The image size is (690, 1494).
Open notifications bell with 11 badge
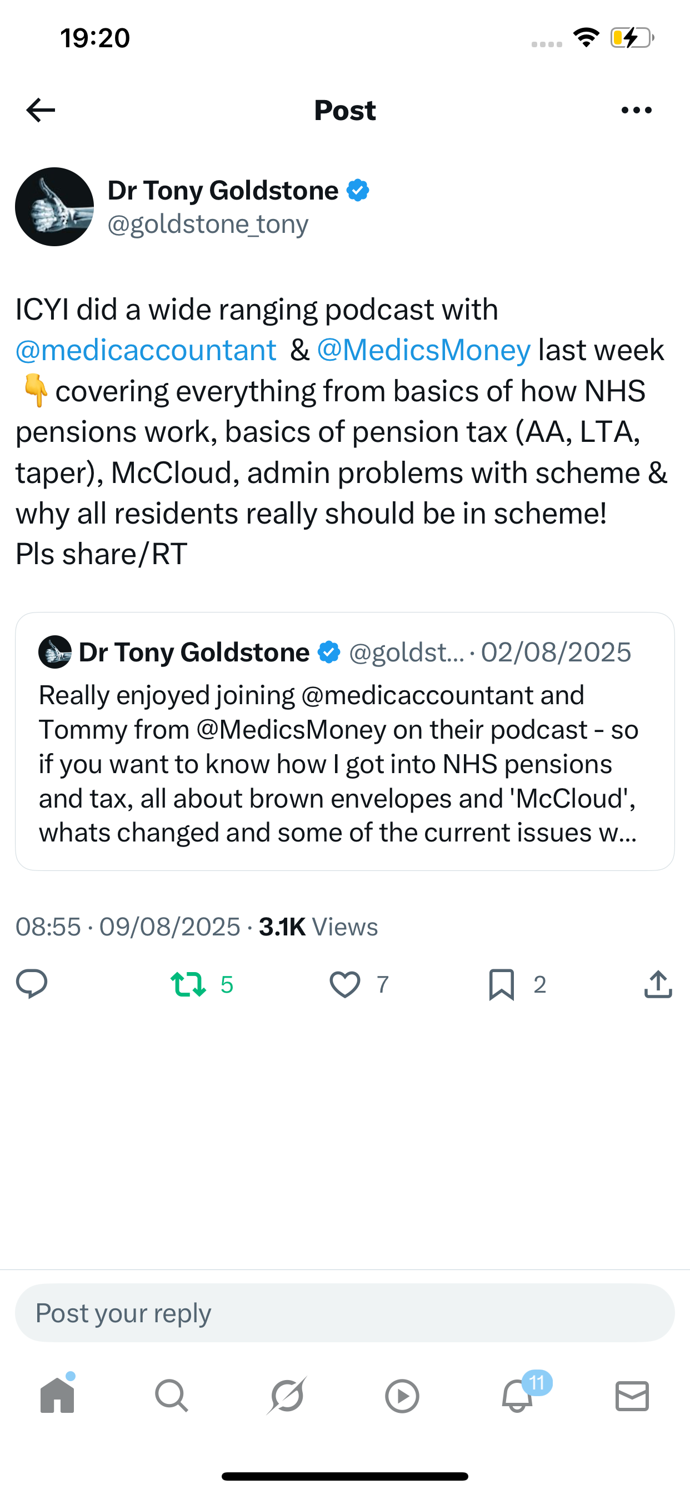click(517, 1396)
